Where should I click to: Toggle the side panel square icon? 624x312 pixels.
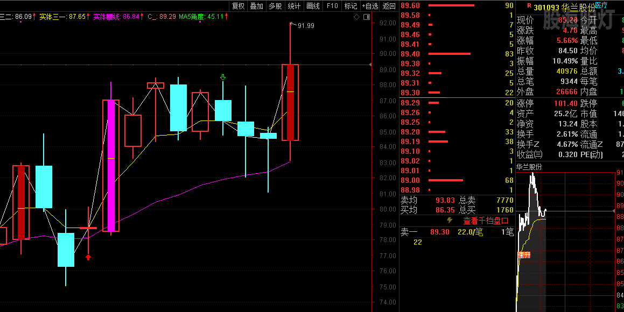click(366, 17)
